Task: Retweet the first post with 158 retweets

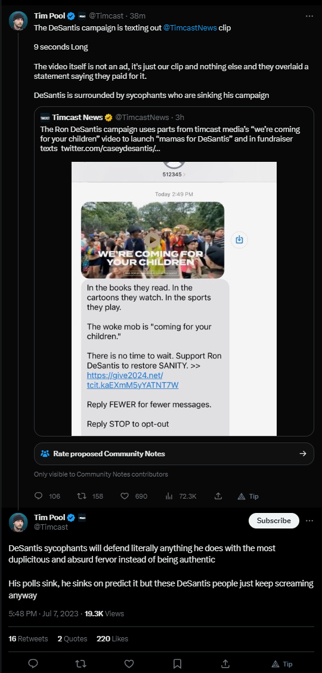Action: 82,496
